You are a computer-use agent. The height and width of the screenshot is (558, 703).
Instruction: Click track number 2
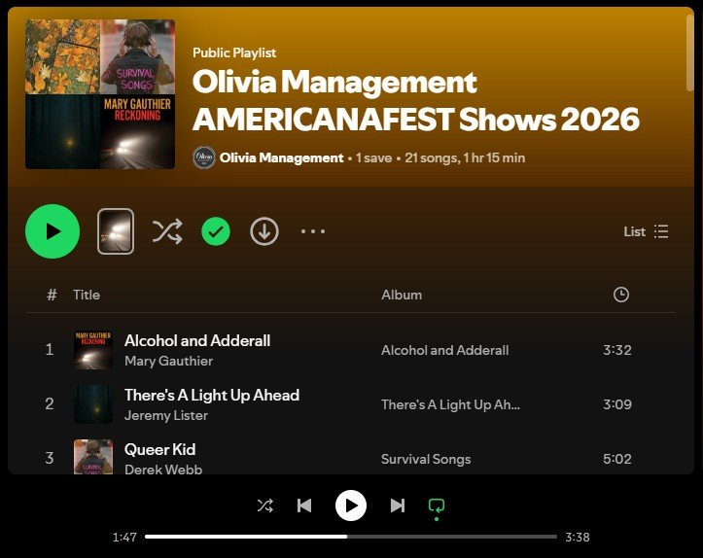tap(50, 404)
